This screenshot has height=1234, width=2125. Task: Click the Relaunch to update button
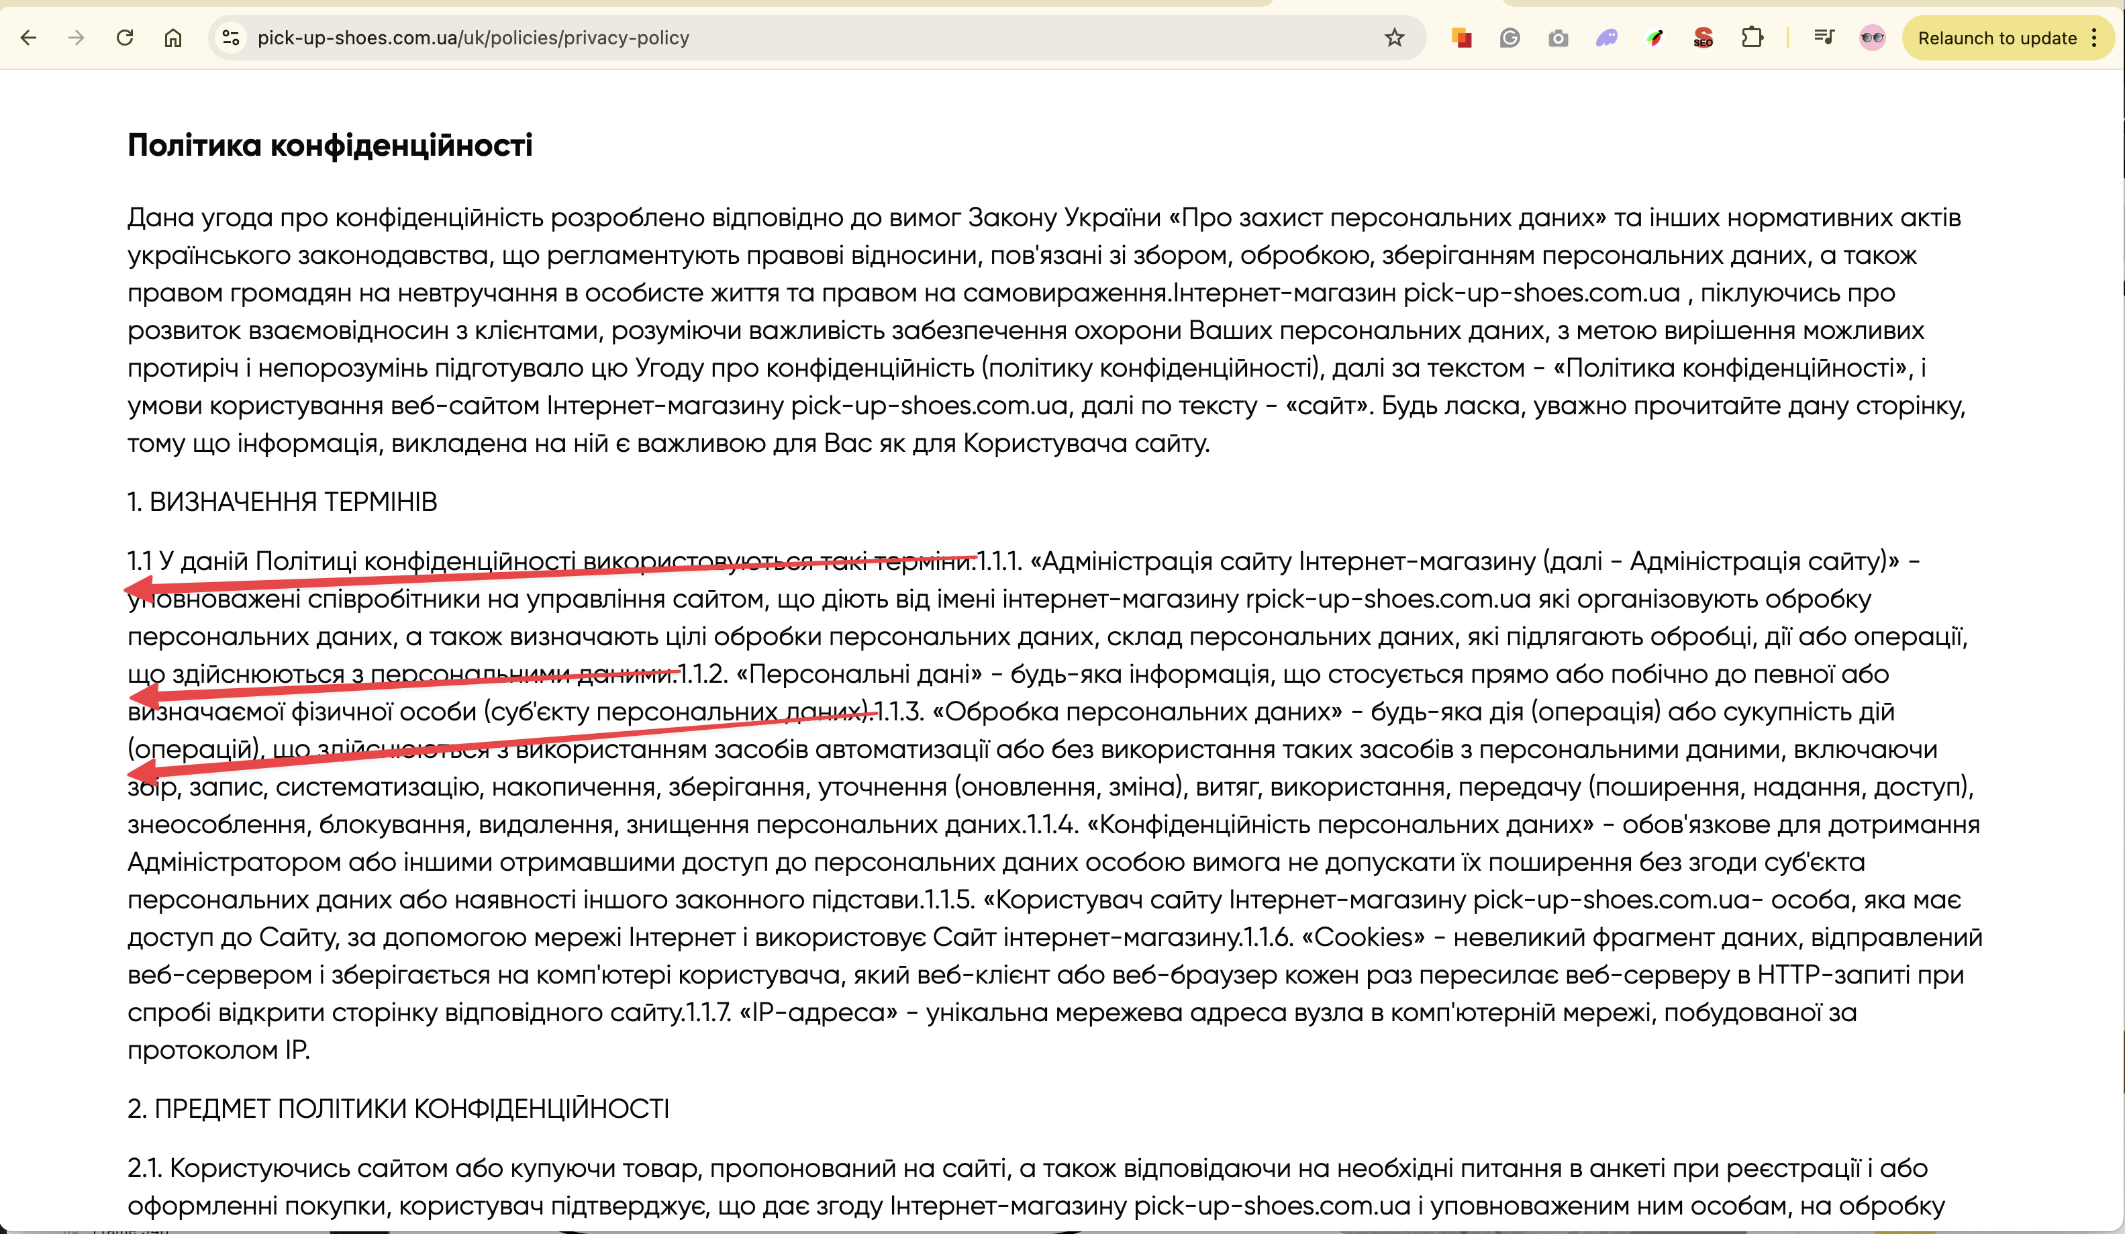[x=1996, y=38]
